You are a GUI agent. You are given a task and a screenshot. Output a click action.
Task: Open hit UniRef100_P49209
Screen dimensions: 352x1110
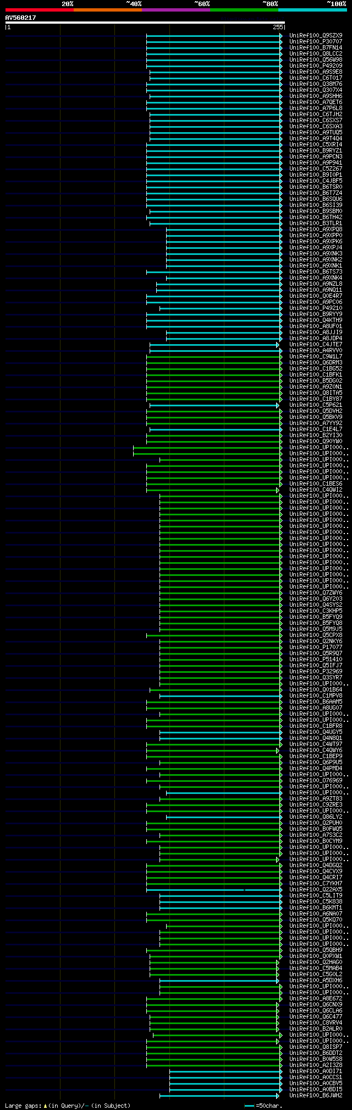tap(316, 66)
